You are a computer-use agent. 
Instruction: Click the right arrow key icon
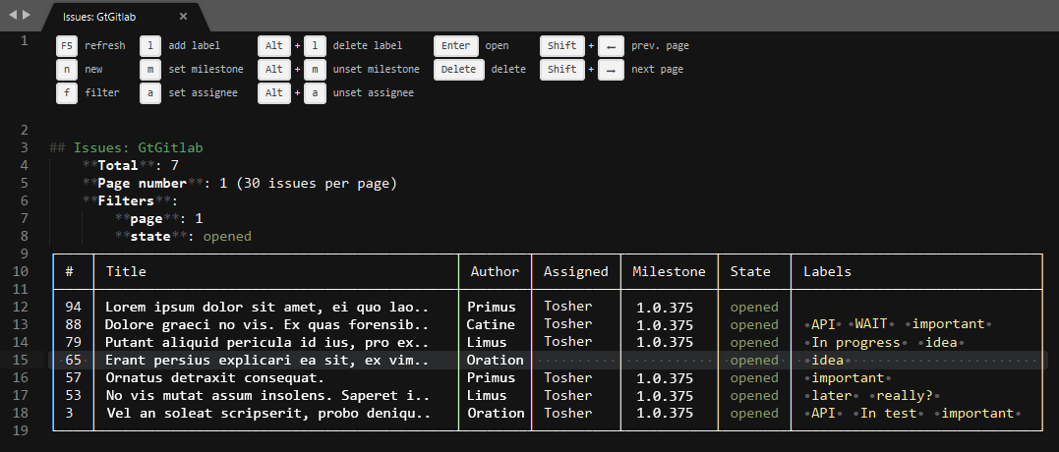(611, 70)
